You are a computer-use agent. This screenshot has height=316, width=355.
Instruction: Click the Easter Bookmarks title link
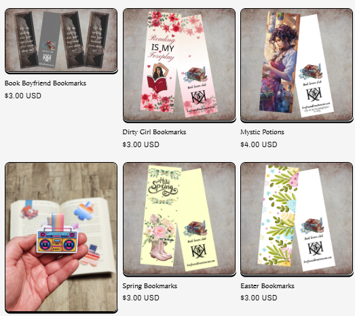(x=267, y=286)
